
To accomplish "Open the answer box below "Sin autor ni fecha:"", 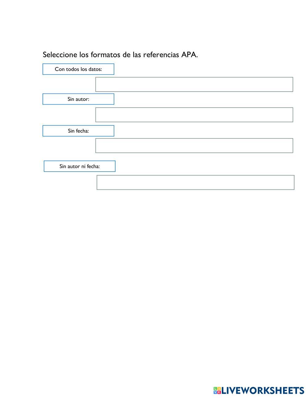I will pyautogui.click(x=195, y=182).
